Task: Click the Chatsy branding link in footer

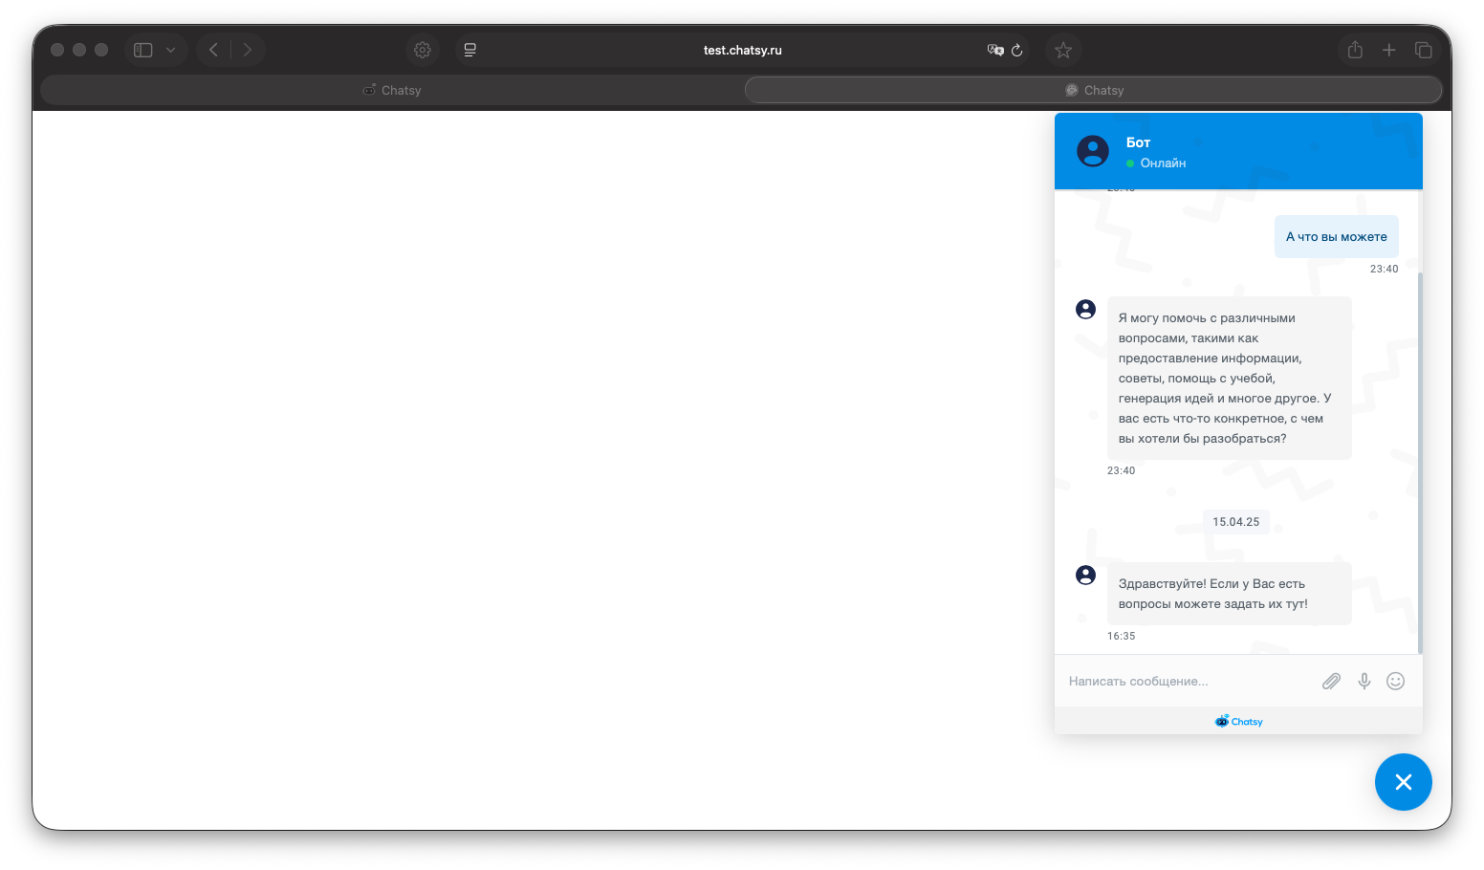Action: [x=1239, y=722]
